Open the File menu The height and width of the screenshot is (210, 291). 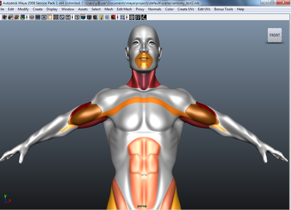[2, 9]
